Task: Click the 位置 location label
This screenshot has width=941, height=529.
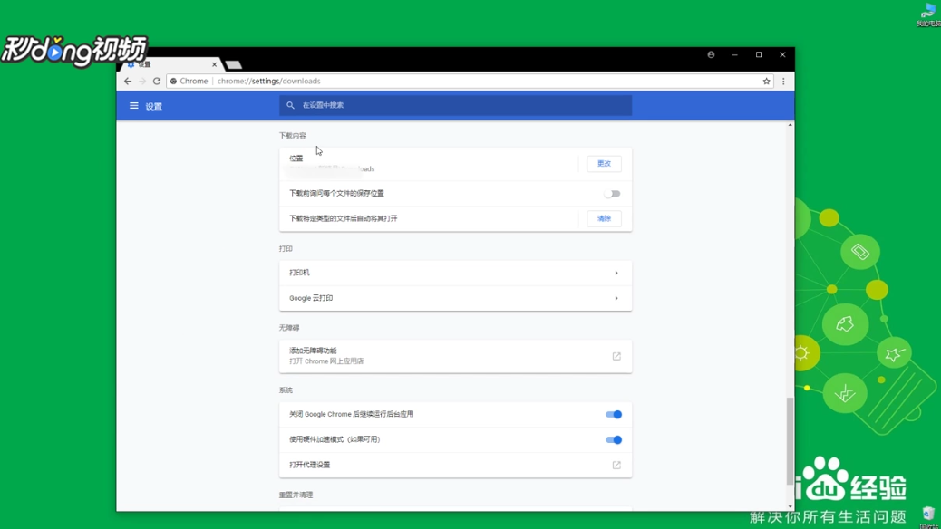Action: tap(296, 159)
